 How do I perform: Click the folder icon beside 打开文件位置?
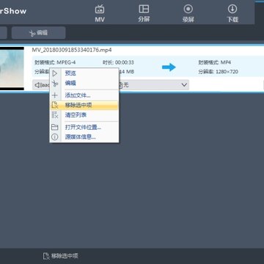point(55,127)
